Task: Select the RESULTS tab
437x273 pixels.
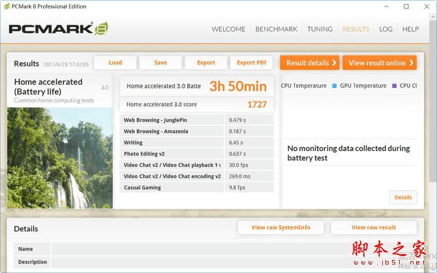Action: pyautogui.click(x=355, y=29)
